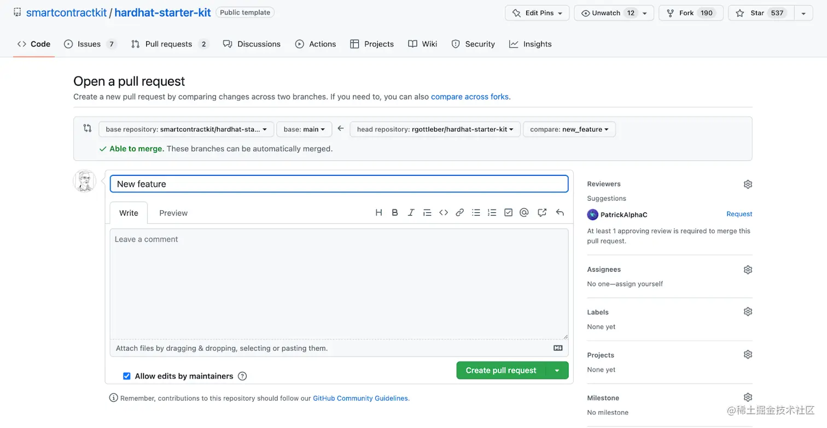Click the Markdown supported icon

tap(558, 348)
